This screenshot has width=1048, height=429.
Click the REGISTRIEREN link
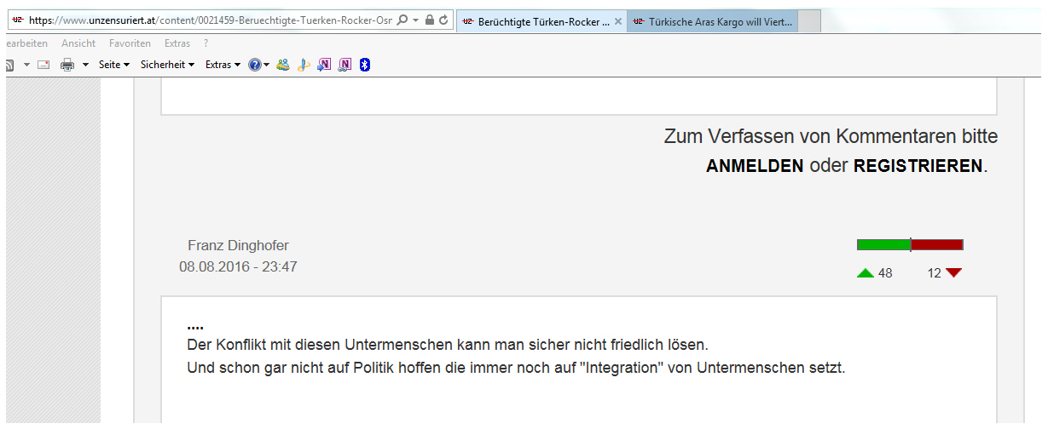click(918, 166)
